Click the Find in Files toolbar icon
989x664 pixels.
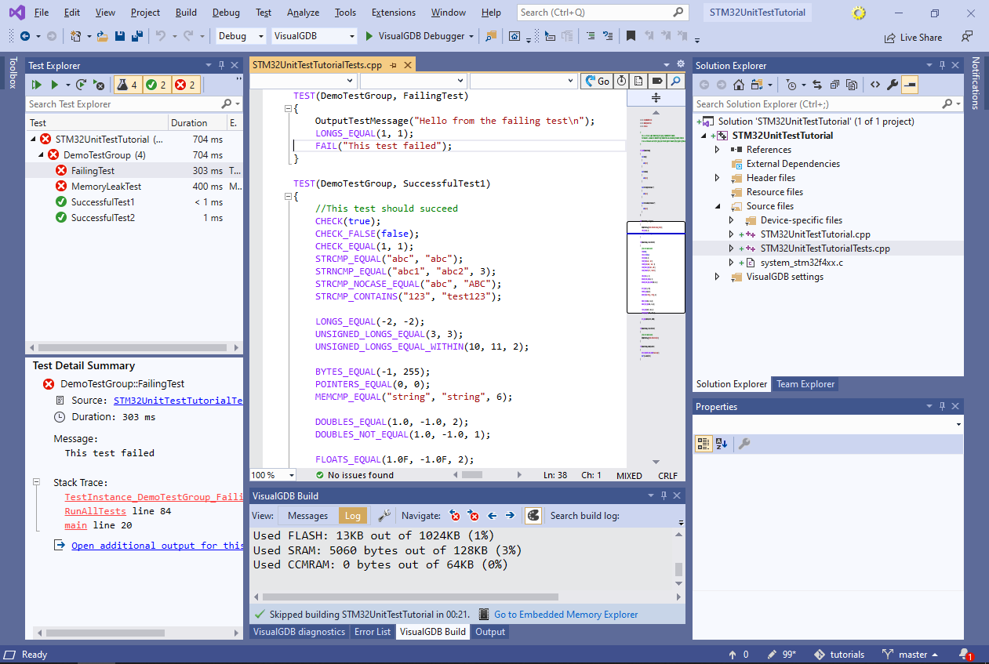491,36
